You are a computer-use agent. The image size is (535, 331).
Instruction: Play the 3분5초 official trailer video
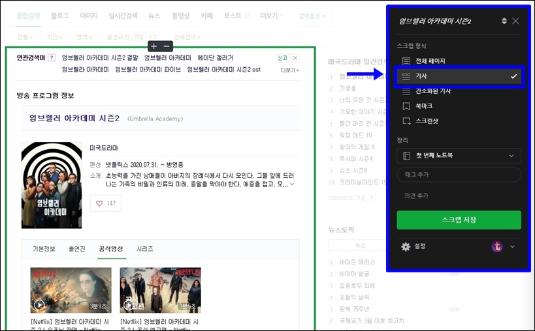[160, 290]
